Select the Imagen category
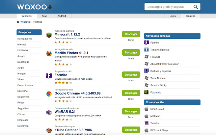This screenshot has height=135, width=216. coord(21,74)
